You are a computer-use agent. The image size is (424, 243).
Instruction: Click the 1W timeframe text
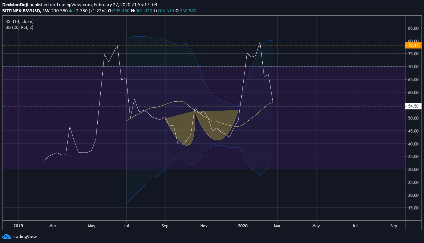pos(46,11)
